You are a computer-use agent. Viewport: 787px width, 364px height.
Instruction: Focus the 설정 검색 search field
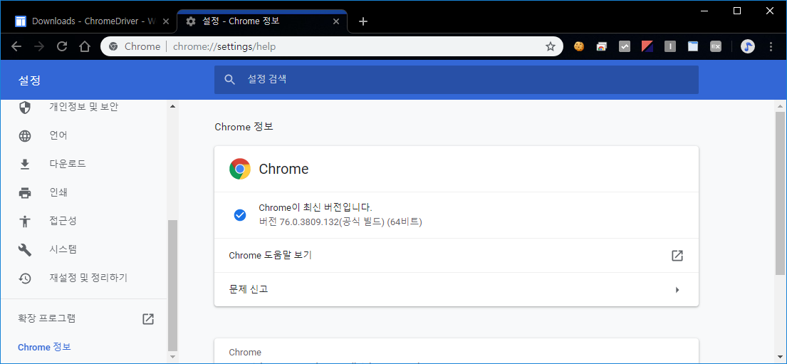click(457, 79)
